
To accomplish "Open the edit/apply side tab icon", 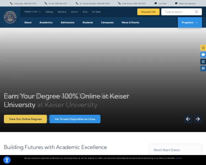I will pos(203,62).
